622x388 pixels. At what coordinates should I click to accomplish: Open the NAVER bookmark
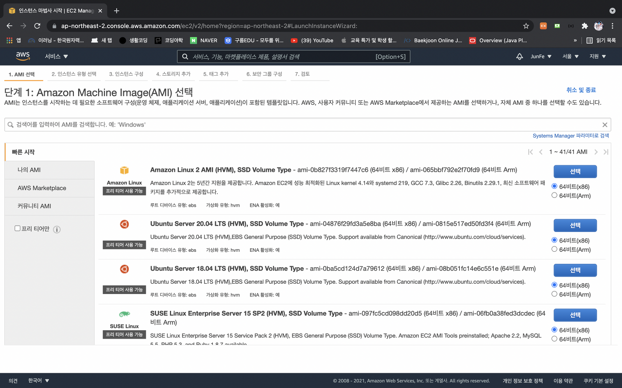click(x=204, y=40)
